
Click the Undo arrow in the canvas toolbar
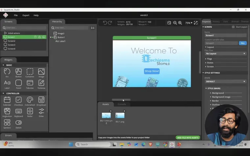(x=105, y=23)
